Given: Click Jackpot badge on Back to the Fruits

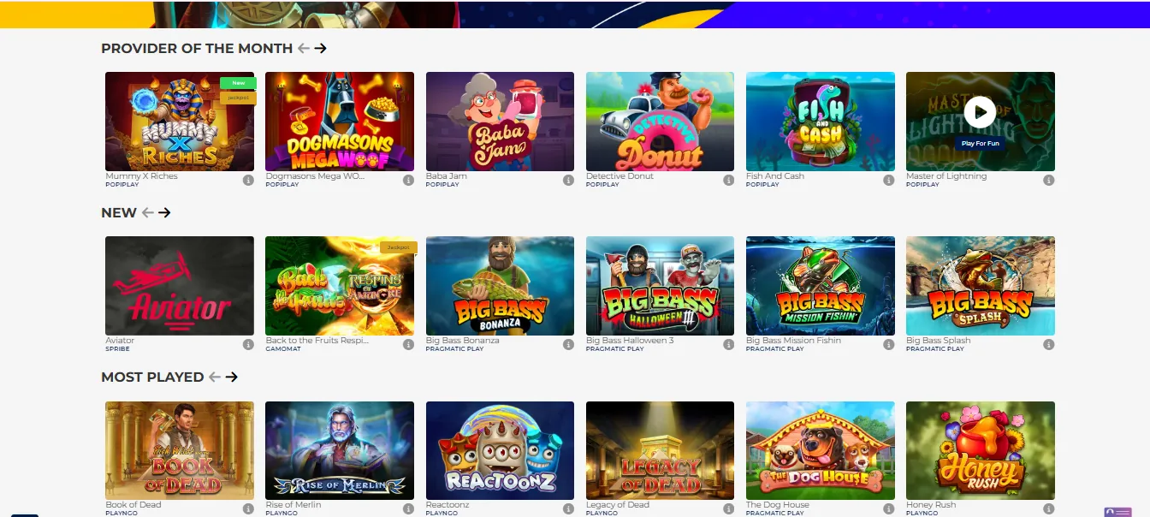Looking at the screenshot, I should coord(398,247).
